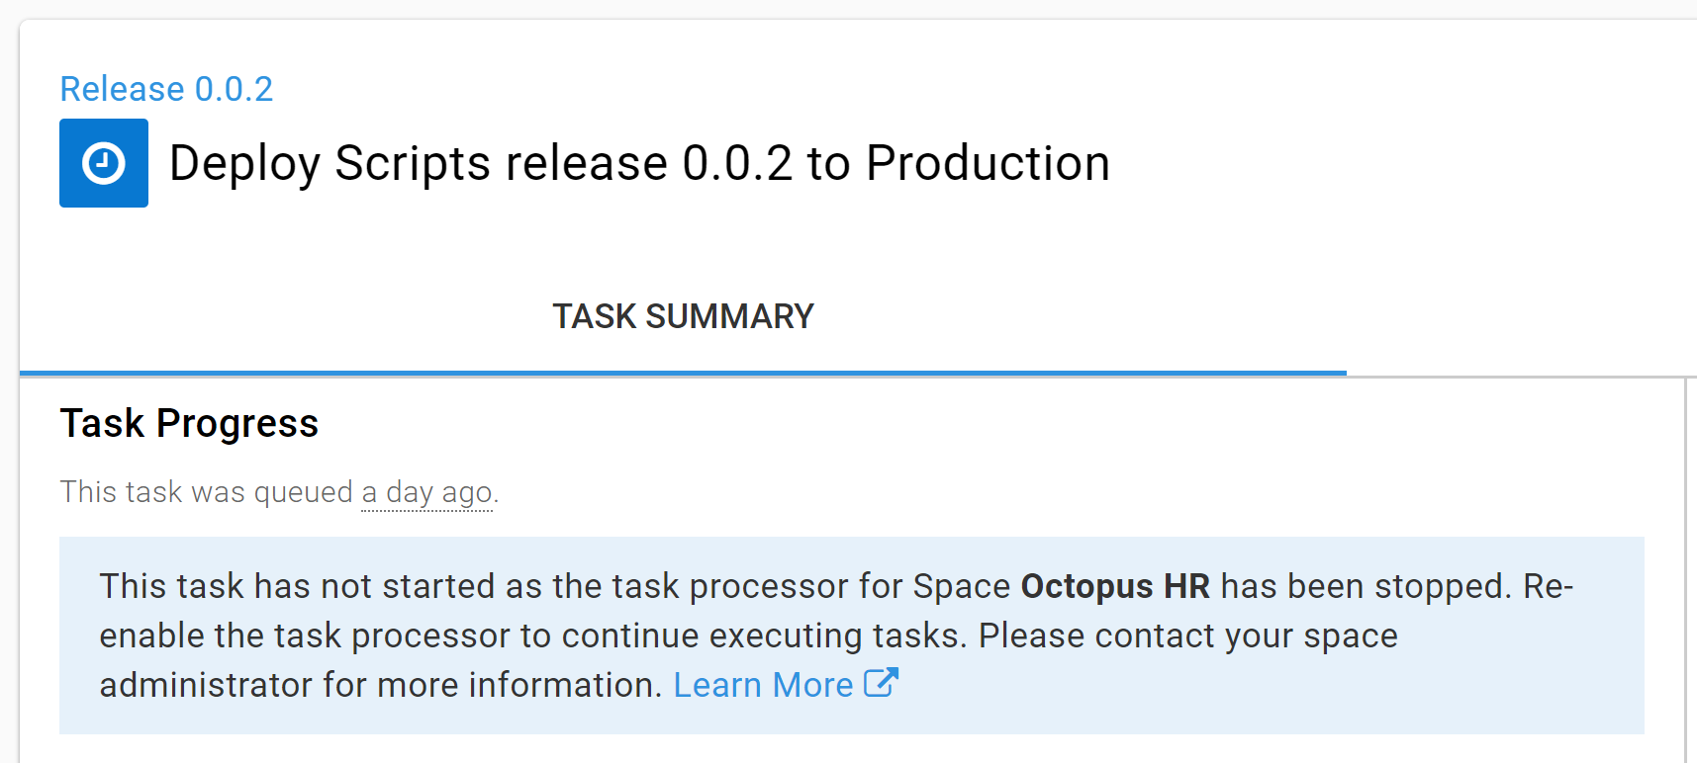Viewport: 1697px width, 763px height.
Task: Click 'Re-enable the task processor' sentence in banner
Action: click(396, 635)
